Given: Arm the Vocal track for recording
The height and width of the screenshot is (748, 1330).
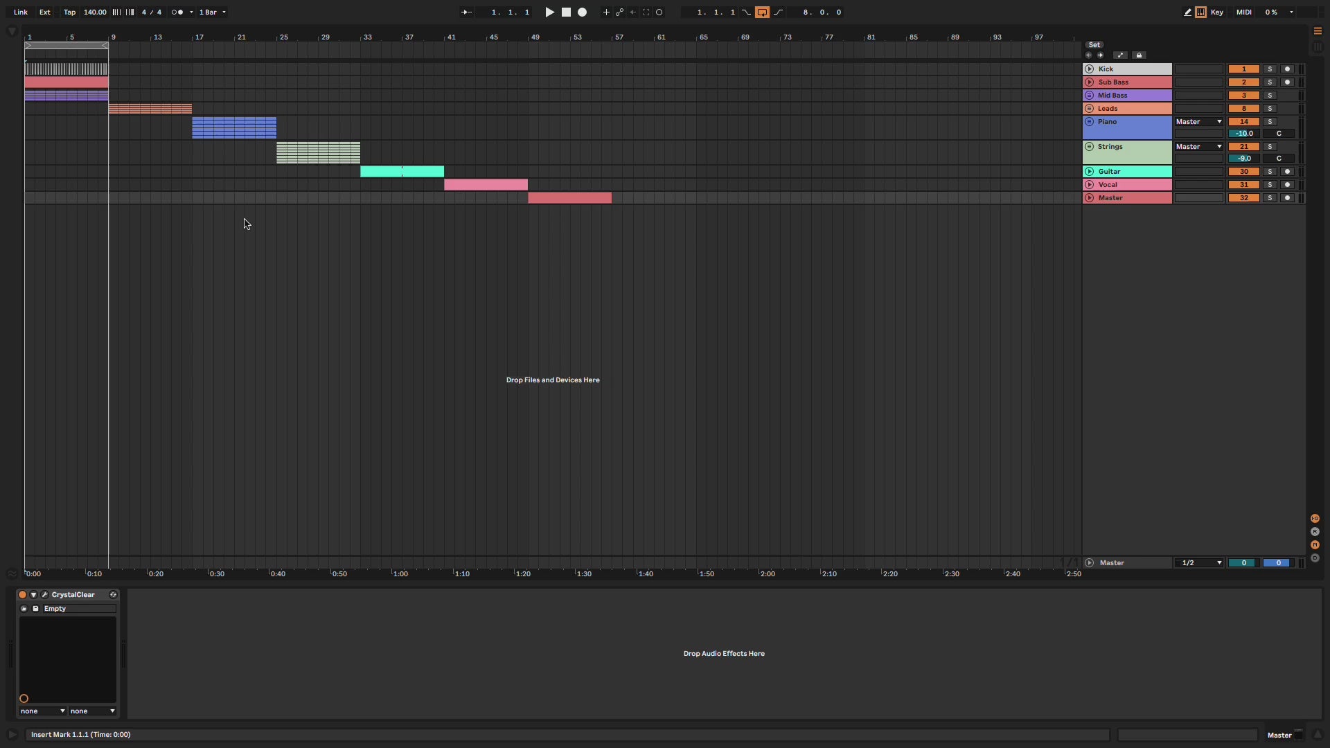Looking at the screenshot, I should [x=1287, y=185].
